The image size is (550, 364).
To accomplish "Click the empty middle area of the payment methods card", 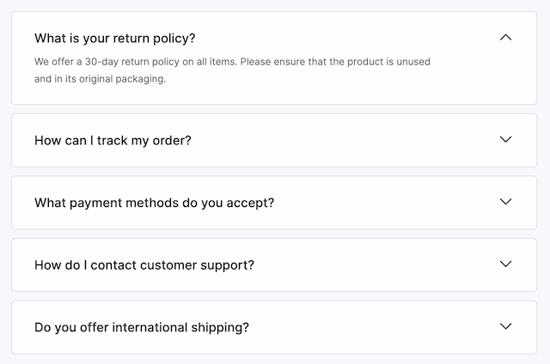I will (x=387, y=203).
